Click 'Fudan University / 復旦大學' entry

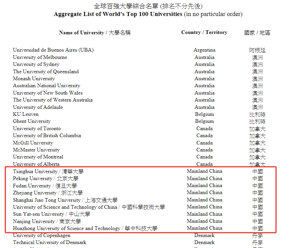[45, 186]
